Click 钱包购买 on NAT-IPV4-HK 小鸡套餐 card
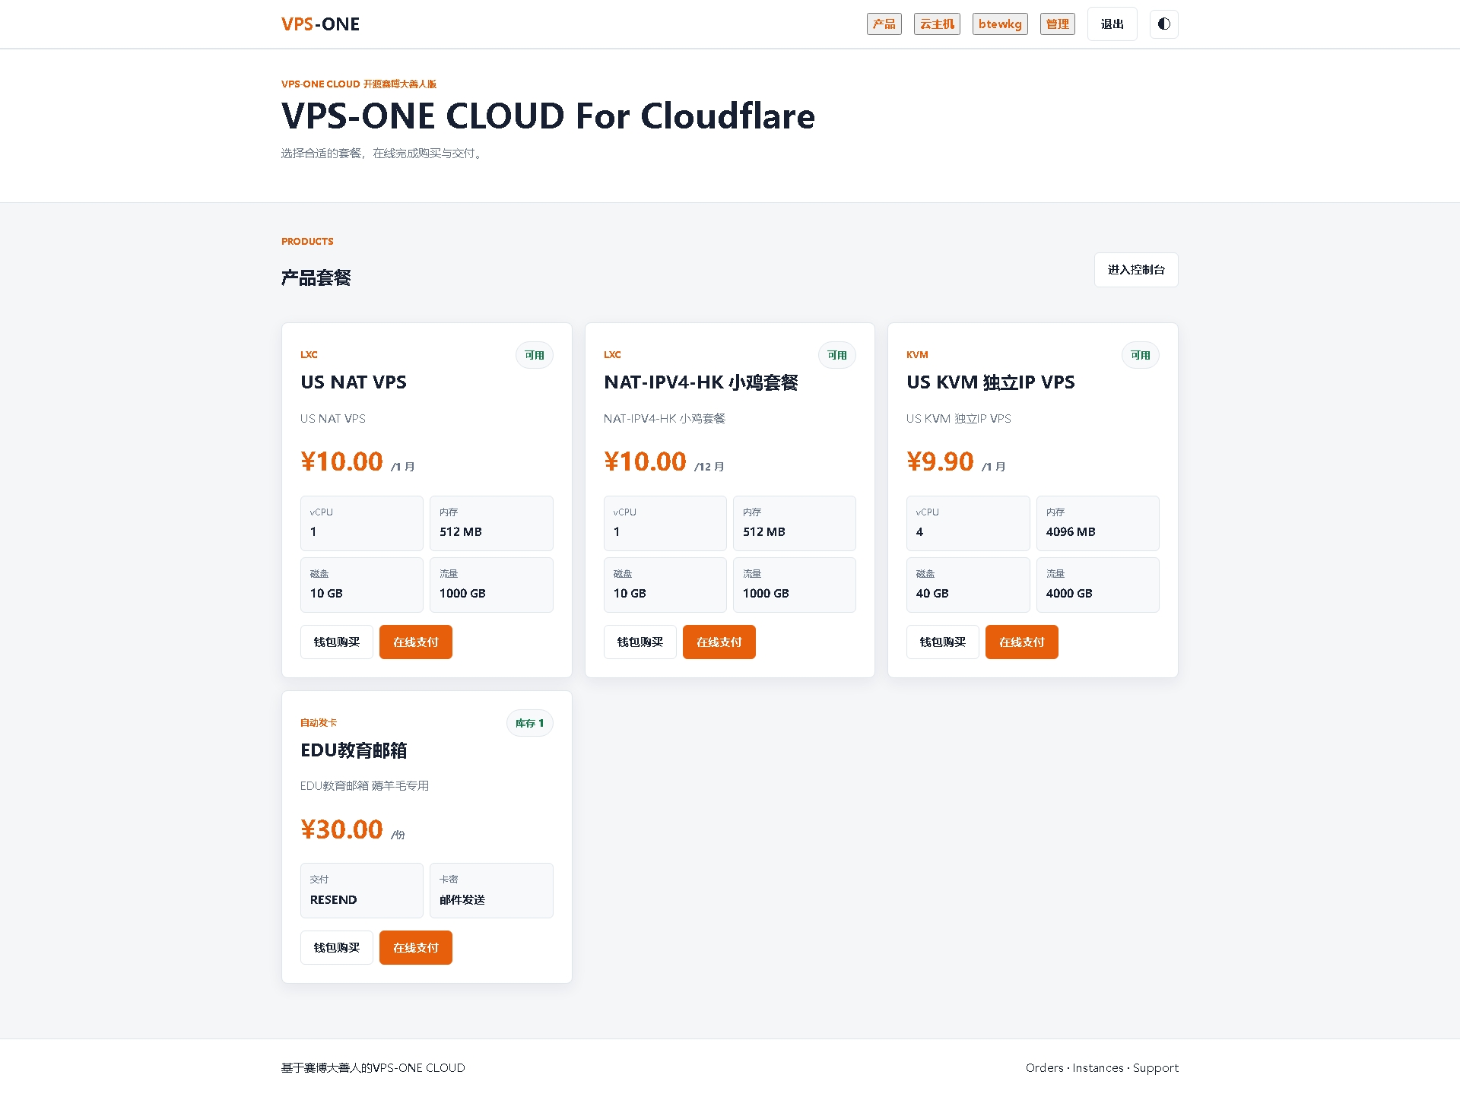The height and width of the screenshot is (1097, 1460). pyautogui.click(x=640, y=642)
